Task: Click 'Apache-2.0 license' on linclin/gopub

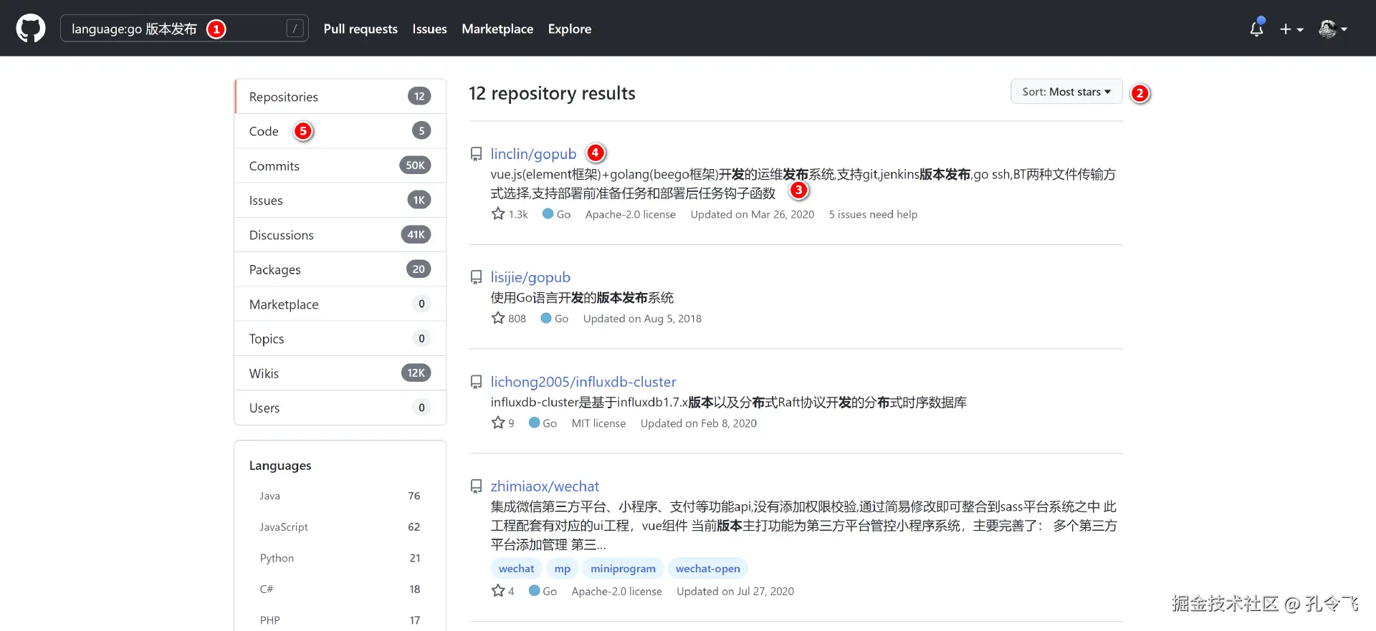Action: [x=631, y=214]
